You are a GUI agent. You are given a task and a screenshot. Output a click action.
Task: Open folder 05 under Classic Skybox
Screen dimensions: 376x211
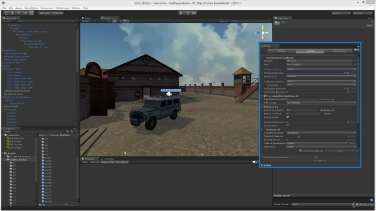[13, 175]
